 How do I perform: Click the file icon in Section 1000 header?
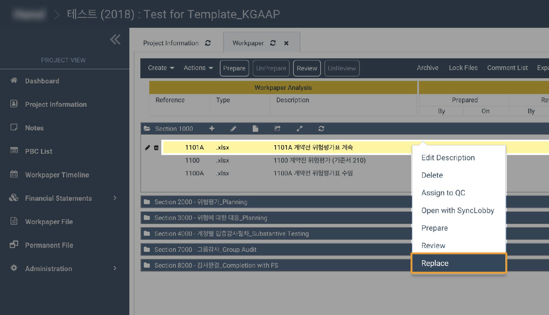[255, 128]
